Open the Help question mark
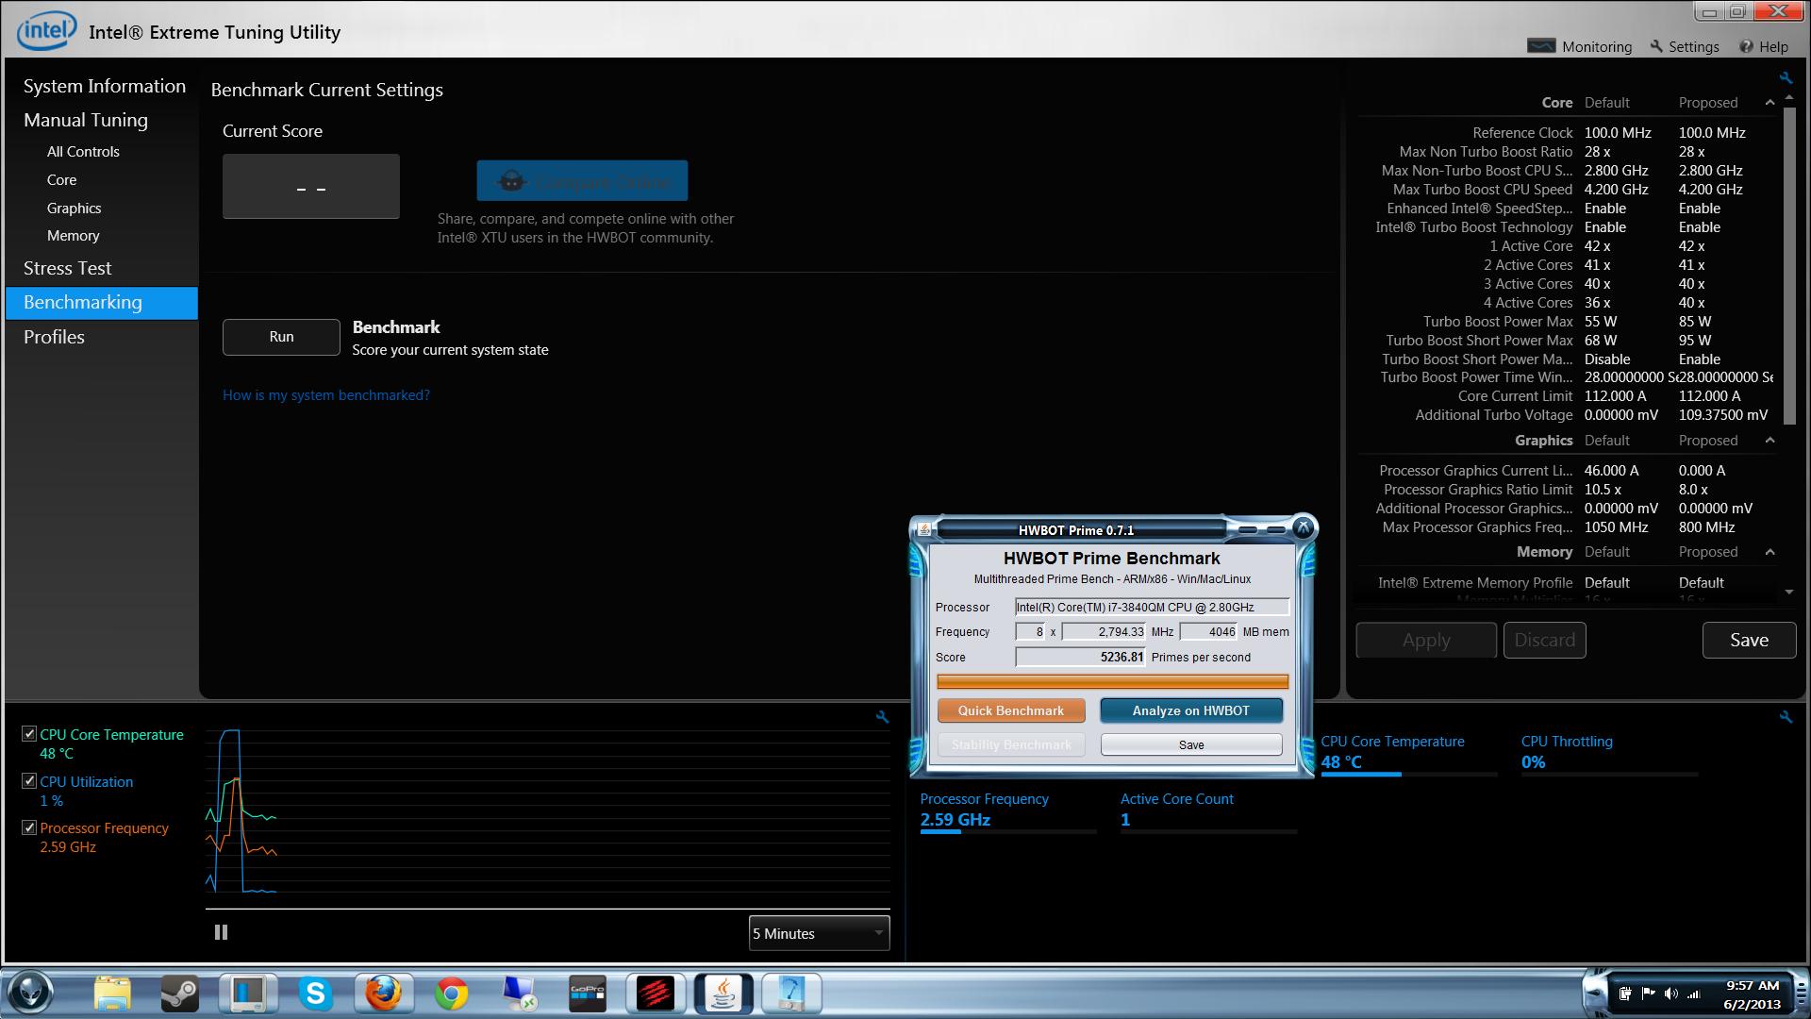The height and width of the screenshot is (1019, 1811). 1746,46
